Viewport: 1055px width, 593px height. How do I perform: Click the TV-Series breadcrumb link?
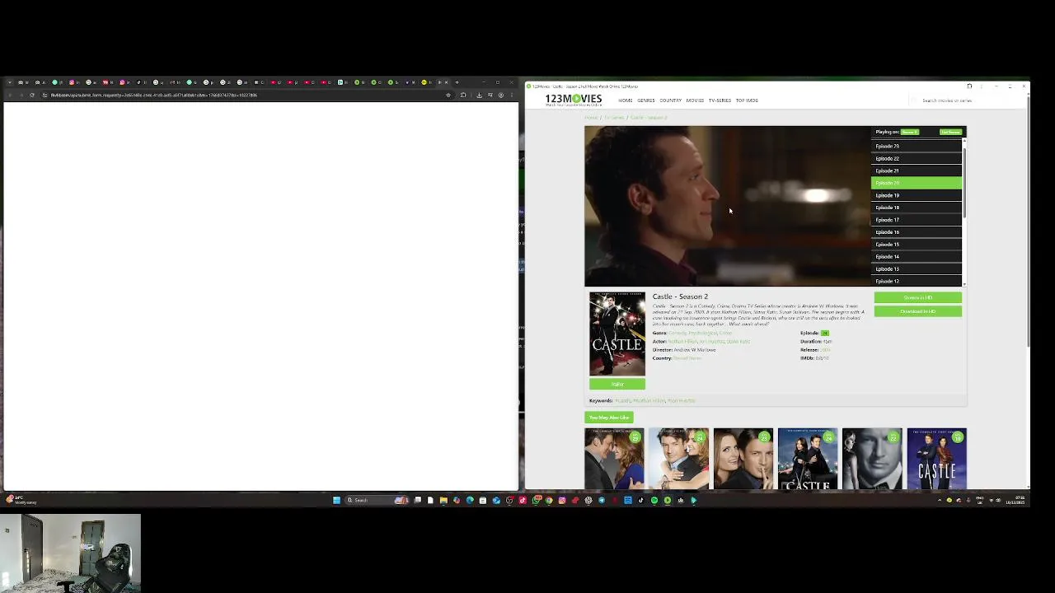614,118
